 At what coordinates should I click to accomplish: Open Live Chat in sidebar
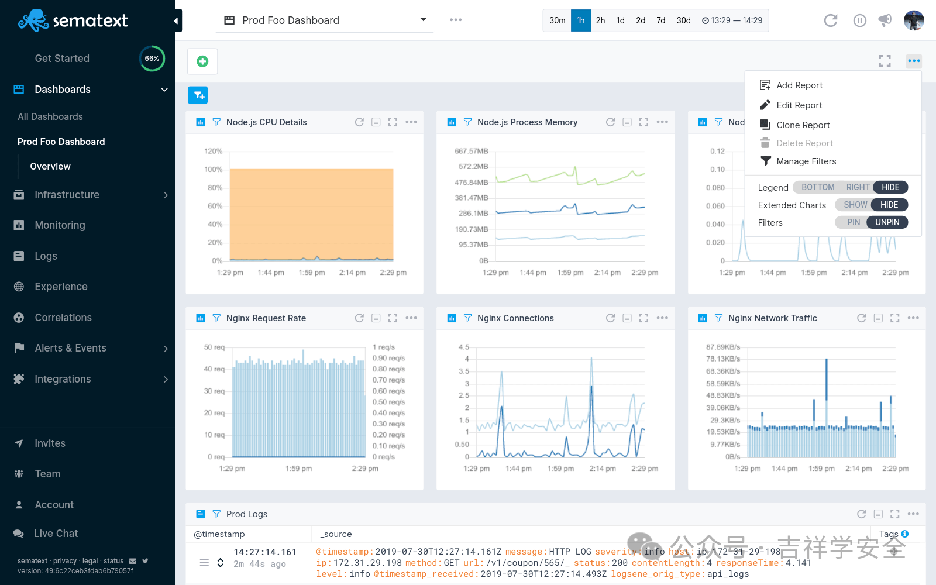(56, 534)
